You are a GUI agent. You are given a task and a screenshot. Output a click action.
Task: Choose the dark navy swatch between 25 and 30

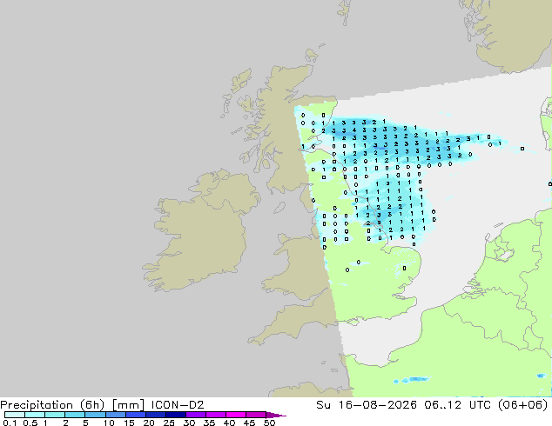pos(176,415)
